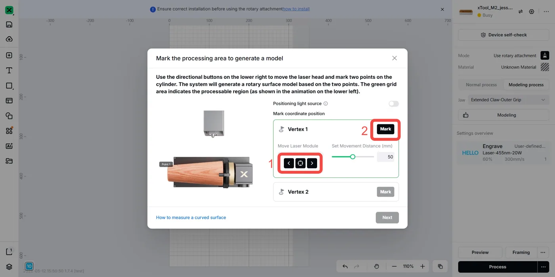
Task: Open the device settings target icon
Action: [532, 12]
